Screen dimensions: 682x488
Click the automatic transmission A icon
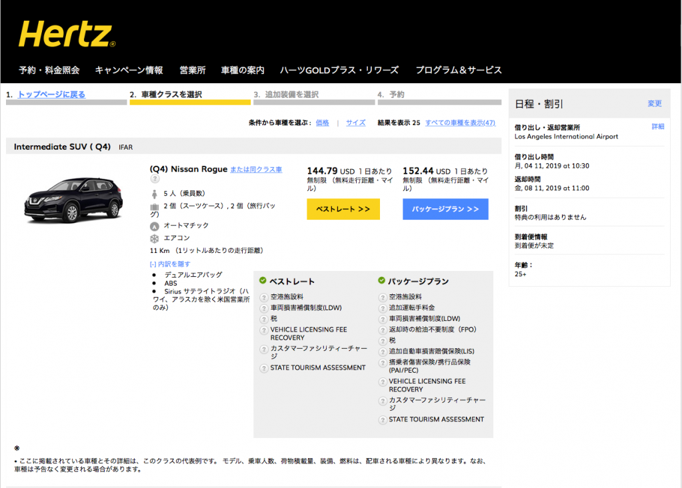(155, 226)
